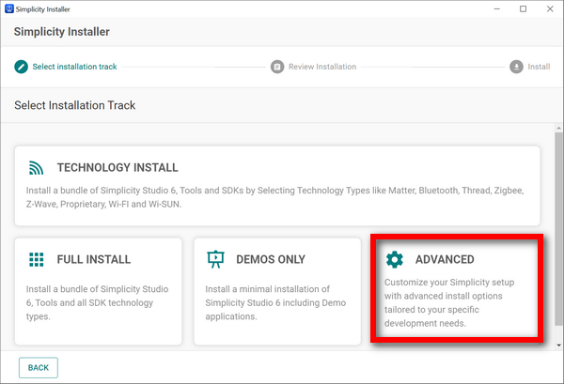Click the Full Install description text

click(97, 303)
